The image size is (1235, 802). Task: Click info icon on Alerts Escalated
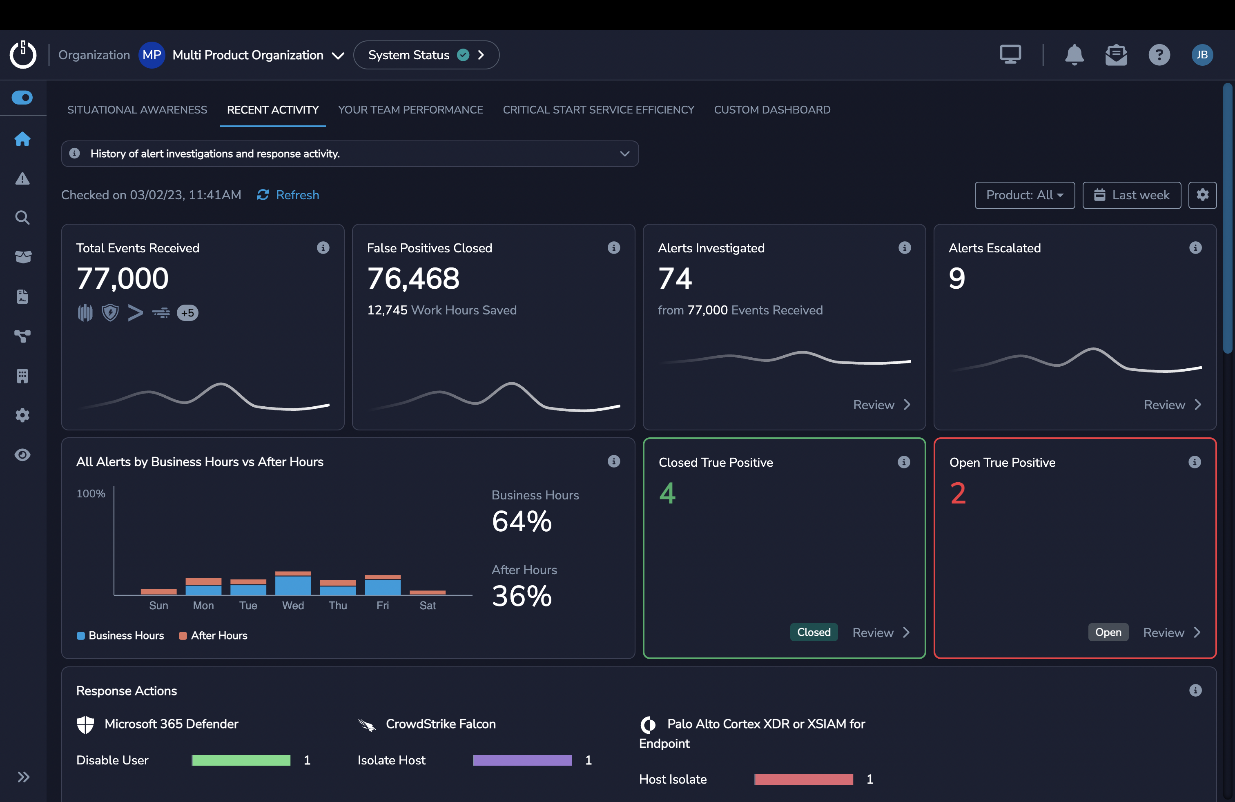(x=1195, y=247)
